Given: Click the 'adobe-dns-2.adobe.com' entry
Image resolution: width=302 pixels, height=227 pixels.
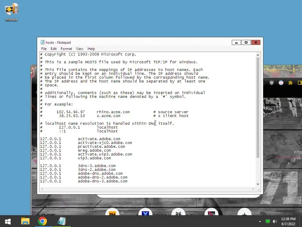Looking at the screenshot, I should click(103, 177).
